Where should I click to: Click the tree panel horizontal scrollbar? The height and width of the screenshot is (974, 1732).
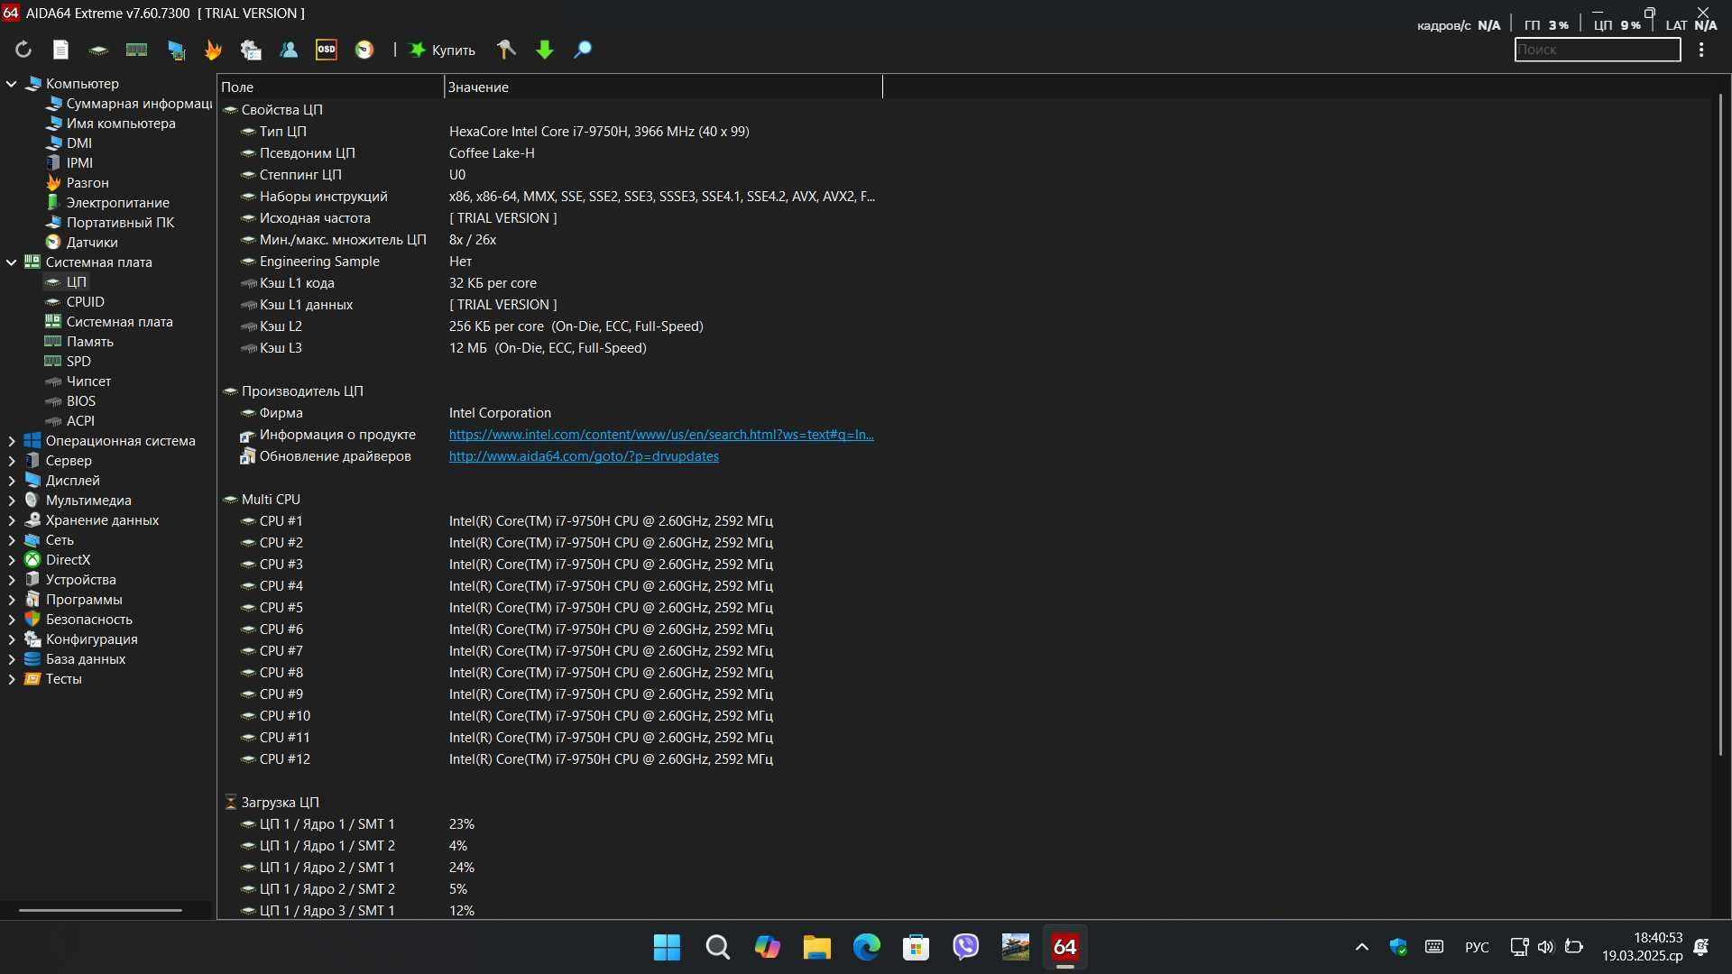pos(100,910)
